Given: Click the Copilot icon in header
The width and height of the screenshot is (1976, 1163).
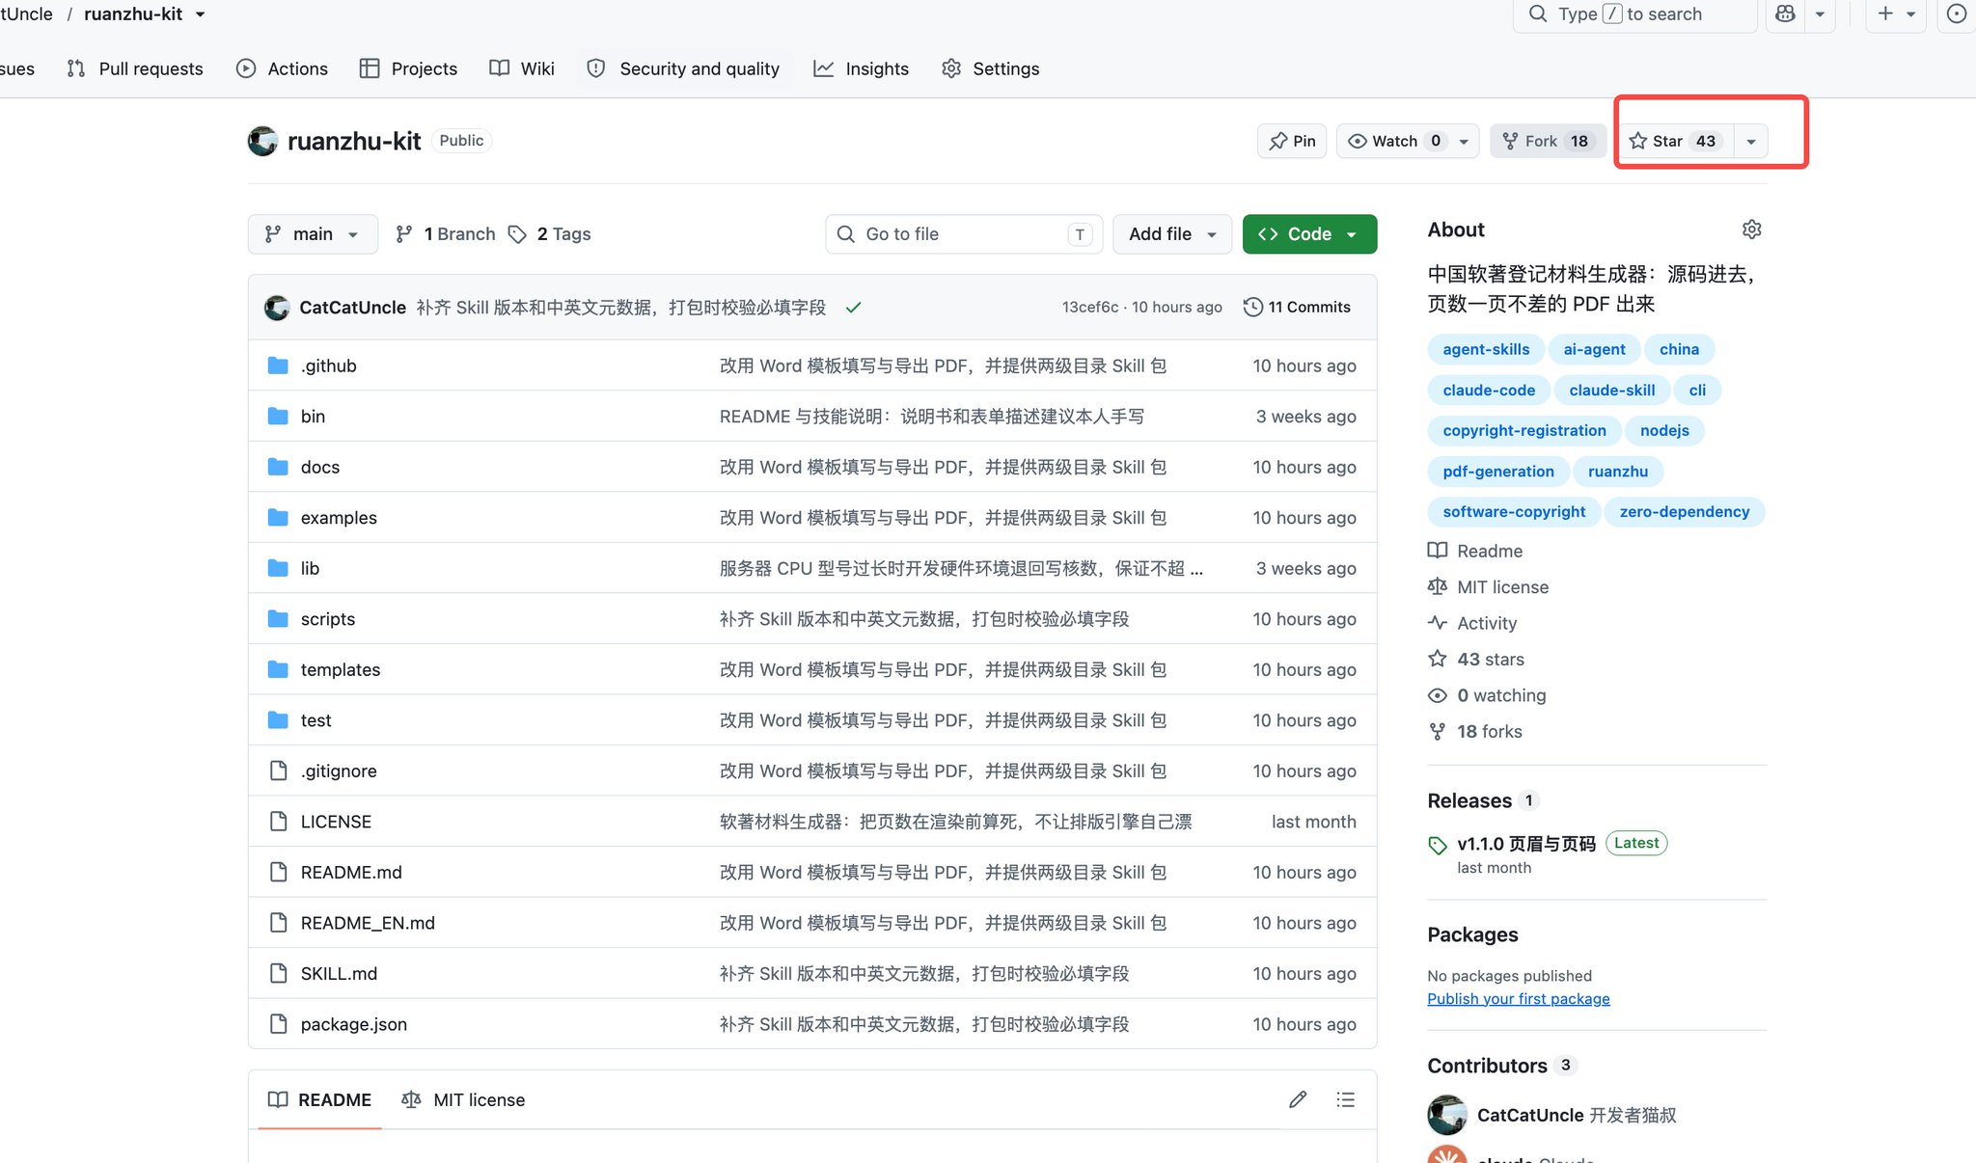Looking at the screenshot, I should tap(1785, 14).
